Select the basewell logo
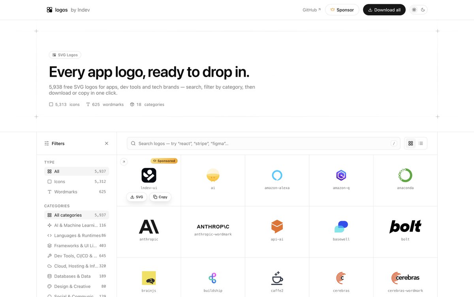Viewport: 474px width, 297px height. [341, 227]
